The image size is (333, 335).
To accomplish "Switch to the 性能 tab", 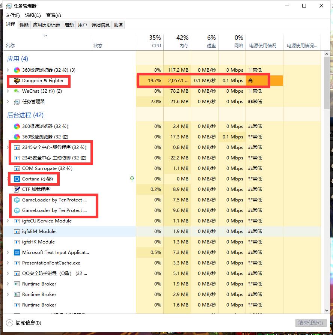I will tap(24, 25).
